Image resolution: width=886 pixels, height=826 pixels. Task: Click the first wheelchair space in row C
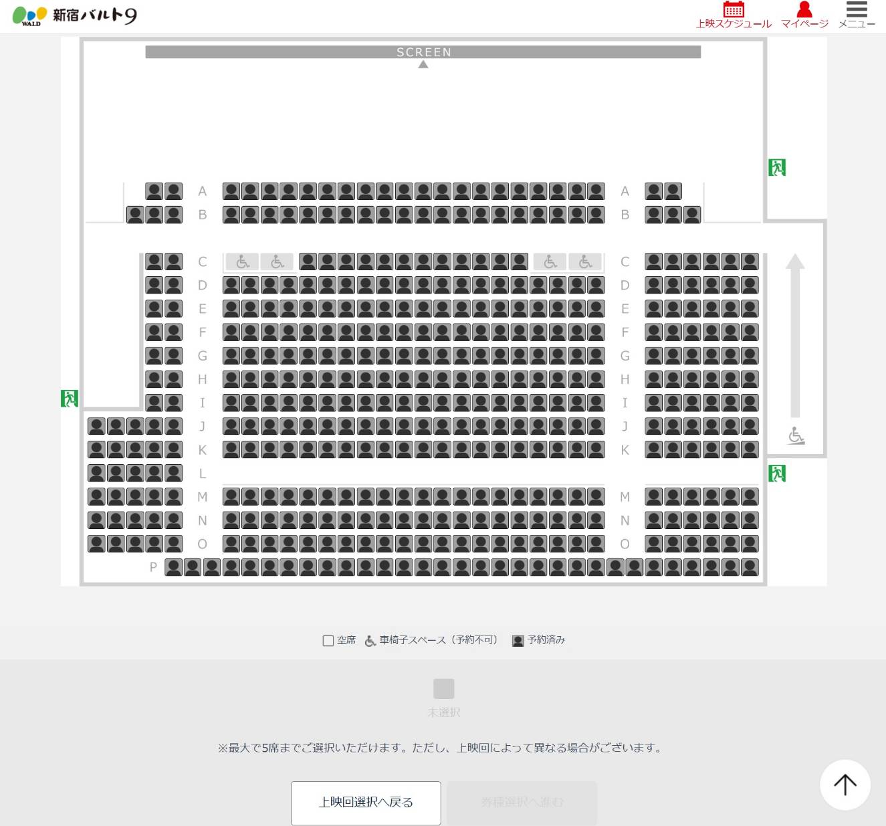pos(243,262)
